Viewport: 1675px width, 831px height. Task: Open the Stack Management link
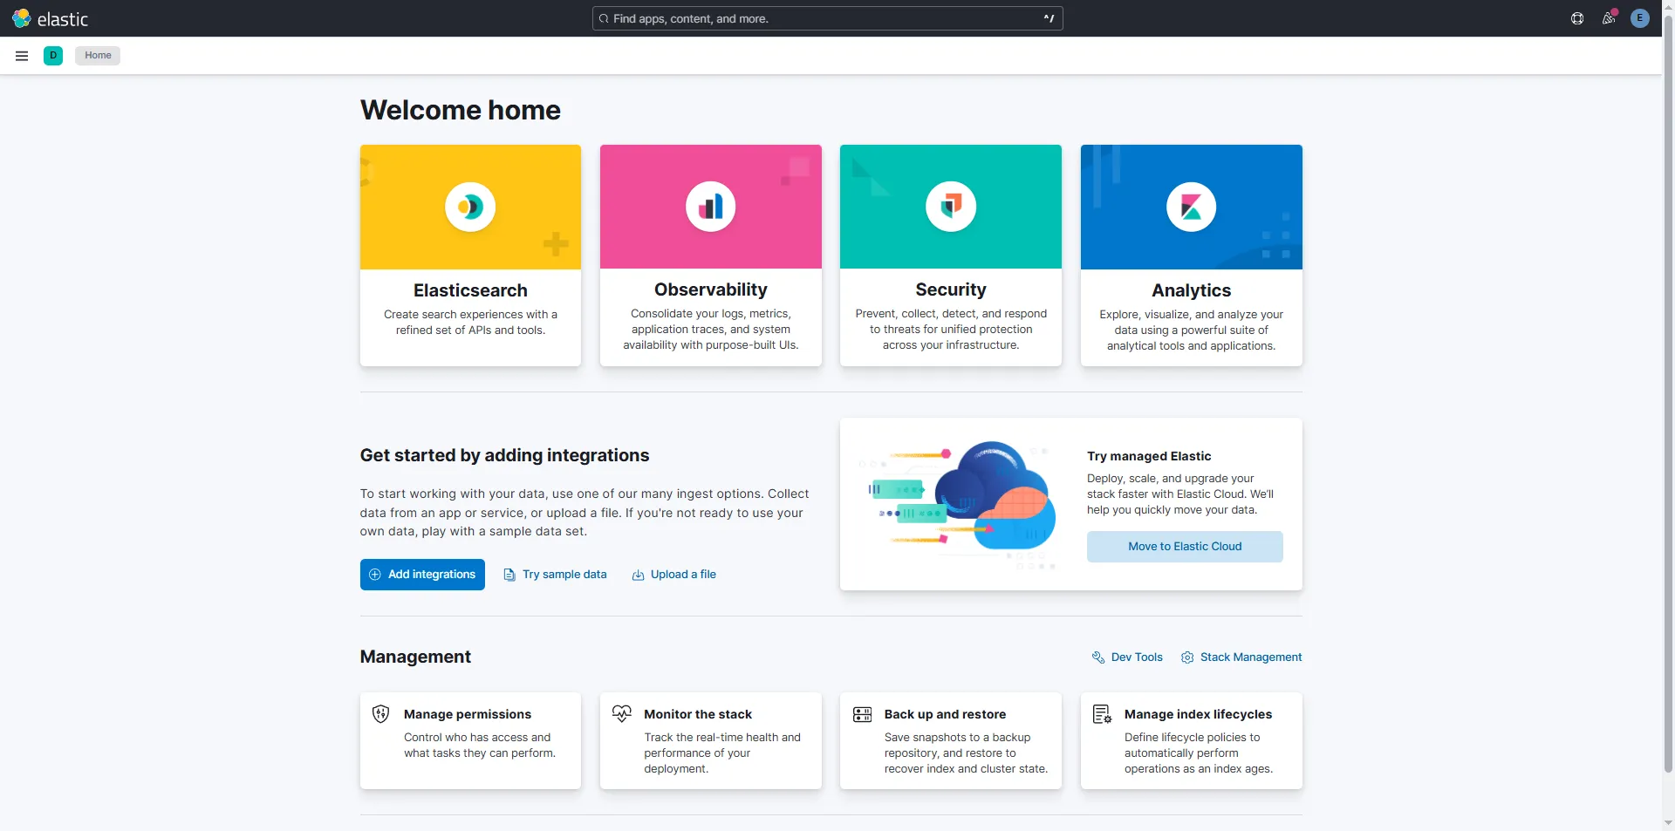1241,657
